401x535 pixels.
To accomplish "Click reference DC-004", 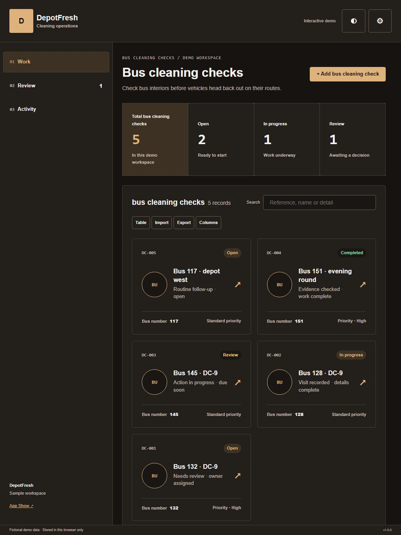I will (274, 253).
